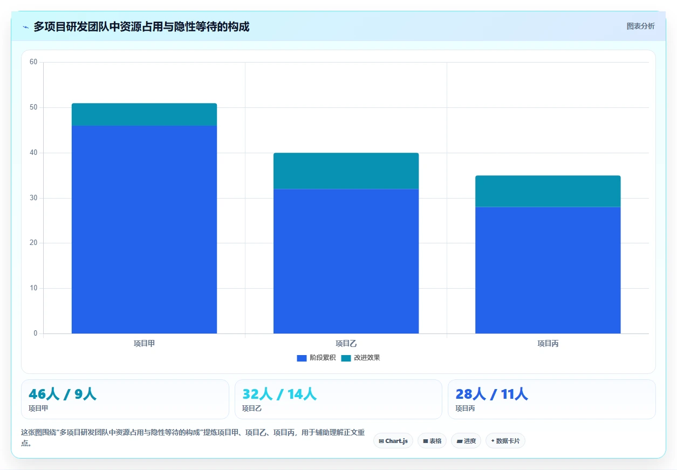Click the y-axis value 60
677x470 pixels.
pos(33,62)
